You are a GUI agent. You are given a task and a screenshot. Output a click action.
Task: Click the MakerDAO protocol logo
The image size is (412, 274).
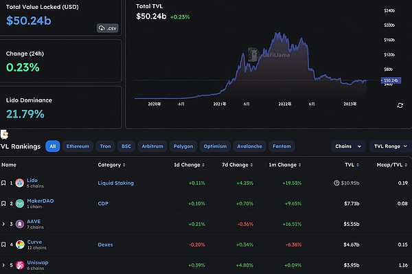[20, 203]
